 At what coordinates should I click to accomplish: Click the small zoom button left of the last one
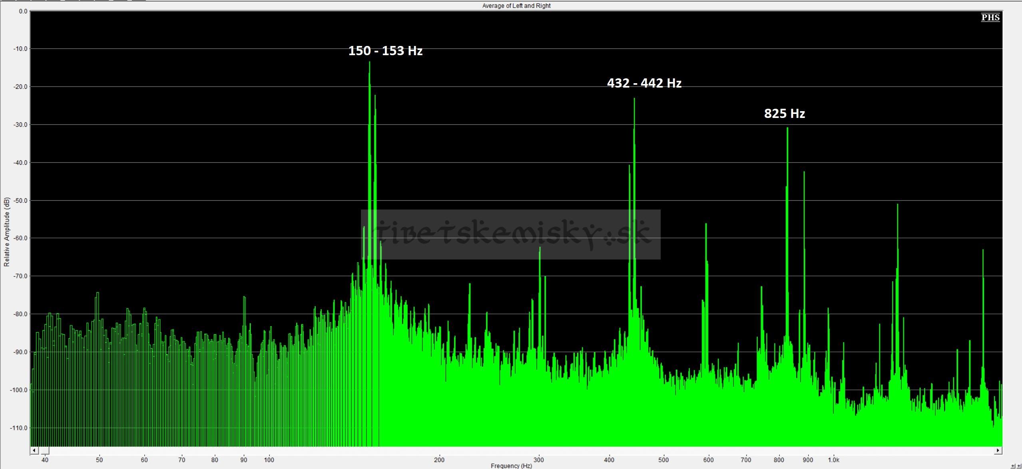[1013, 466]
